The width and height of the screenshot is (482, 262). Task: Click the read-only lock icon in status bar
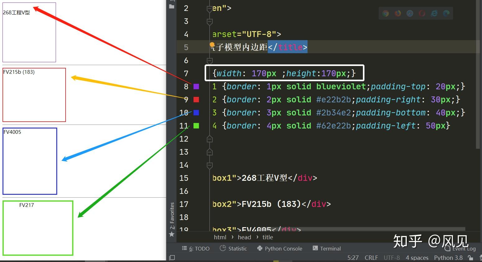point(470,258)
